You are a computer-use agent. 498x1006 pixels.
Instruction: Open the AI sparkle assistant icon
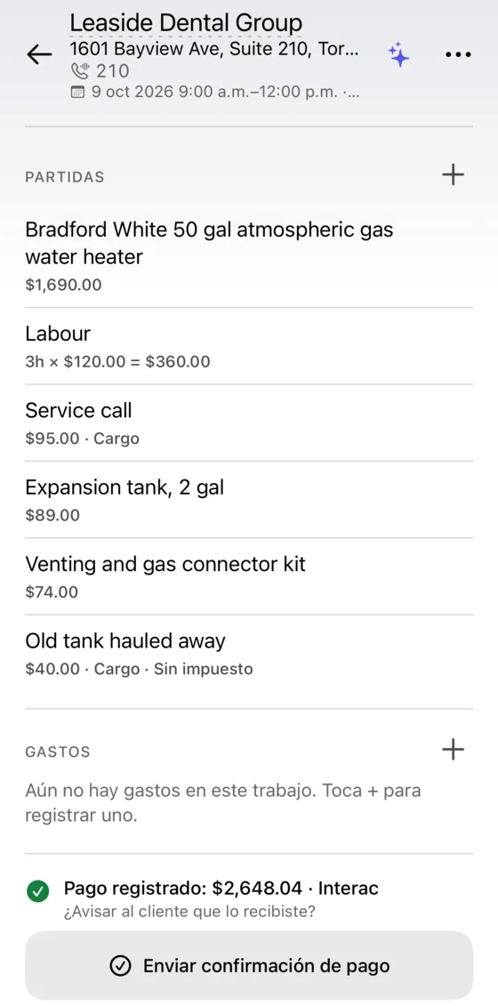[398, 55]
